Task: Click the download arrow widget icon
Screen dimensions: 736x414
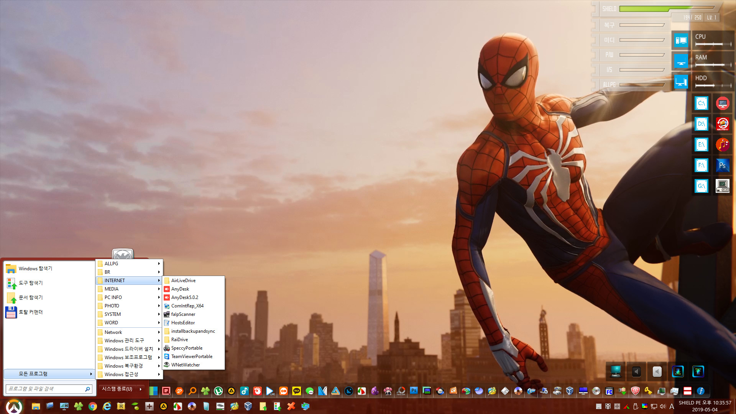Action: coord(678,371)
